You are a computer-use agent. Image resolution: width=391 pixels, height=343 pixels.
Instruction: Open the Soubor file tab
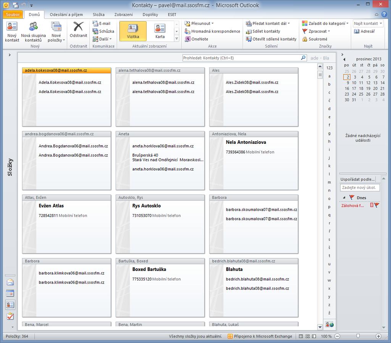13,14
